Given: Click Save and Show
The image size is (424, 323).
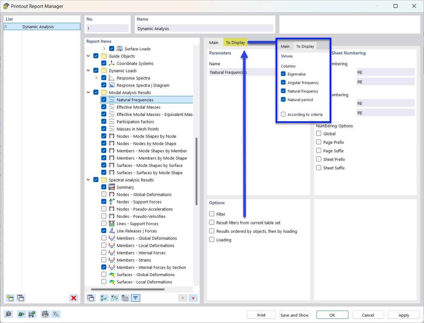Looking at the screenshot, I should (295, 315).
